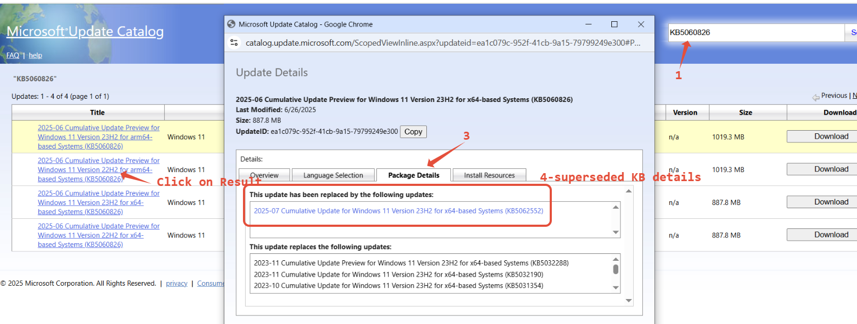Click the popup address bar URL
This screenshot has height=324, width=857.
(x=443, y=42)
